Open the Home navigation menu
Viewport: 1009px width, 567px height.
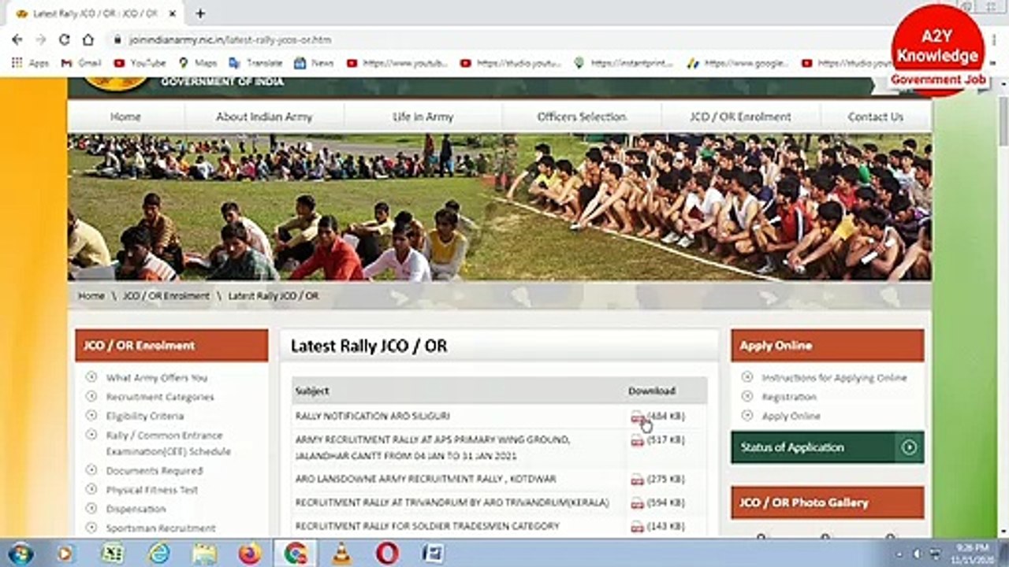125,117
